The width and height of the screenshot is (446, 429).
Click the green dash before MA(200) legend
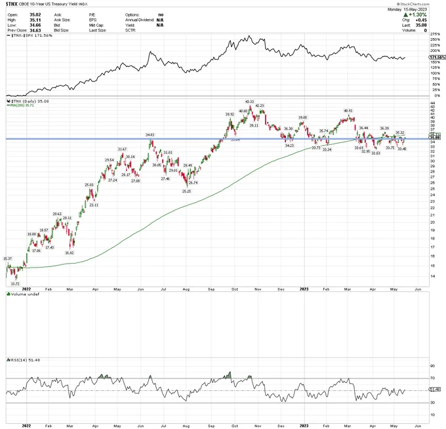tap(9, 105)
